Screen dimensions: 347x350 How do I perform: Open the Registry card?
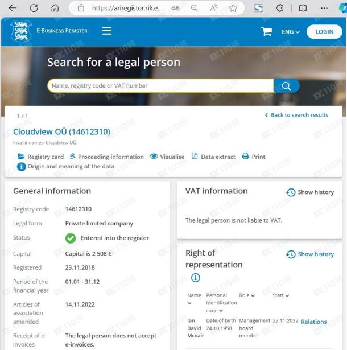(40, 157)
